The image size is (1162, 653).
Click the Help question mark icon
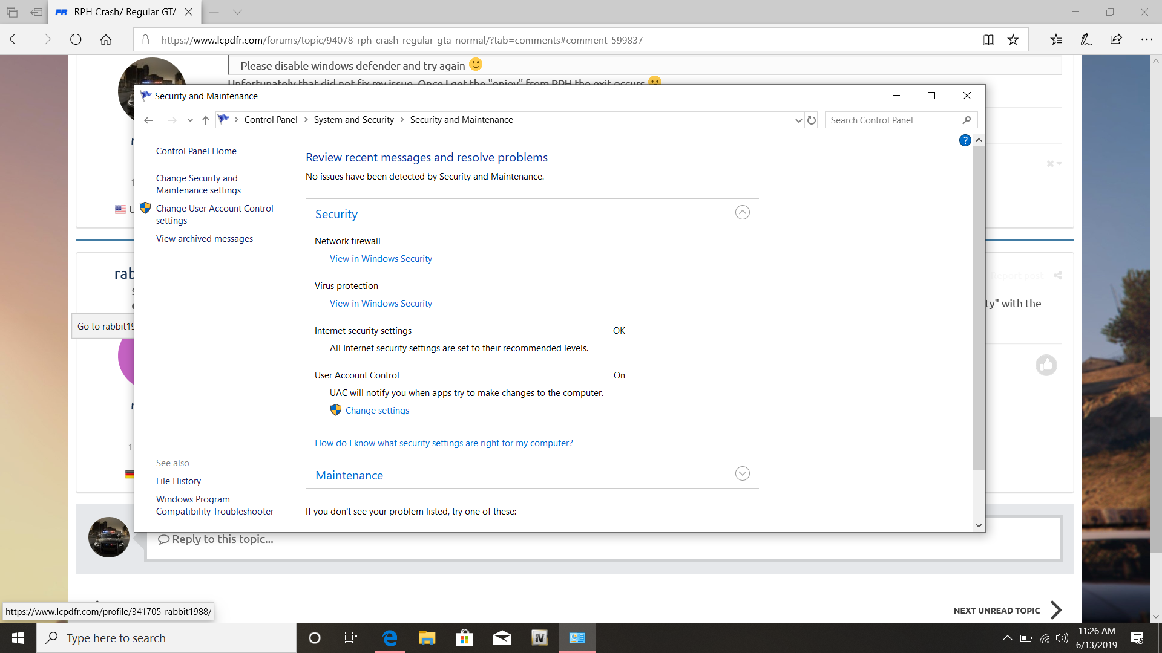pos(965,140)
